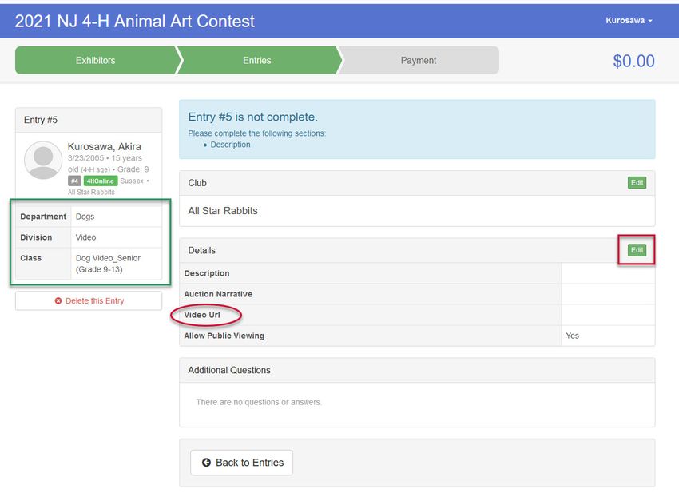Click the Back to Entries button
This screenshot has height=497, width=679.
pyautogui.click(x=241, y=463)
